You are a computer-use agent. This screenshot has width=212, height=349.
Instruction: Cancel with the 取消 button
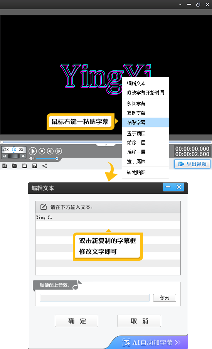click(139, 321)
